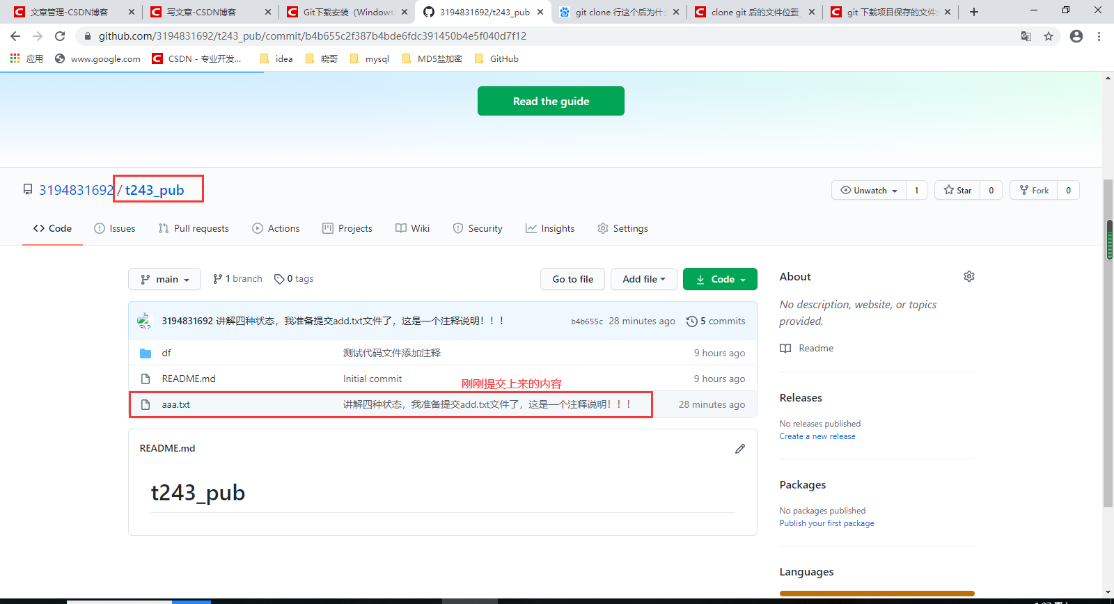Click the stargazers count of 0
Screen dimensions: 1114x604
[x=991, y=190]
